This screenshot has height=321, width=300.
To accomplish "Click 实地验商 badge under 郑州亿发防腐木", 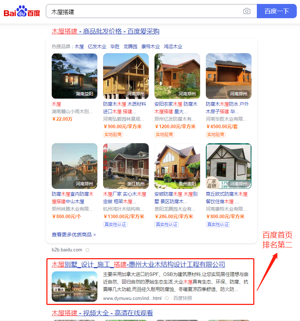I will (164, 135).
